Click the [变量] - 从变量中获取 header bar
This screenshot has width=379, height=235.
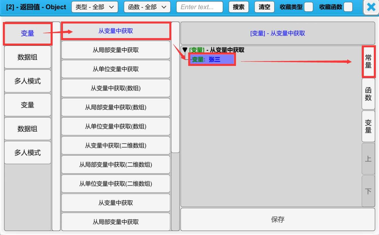pos(278,33)
